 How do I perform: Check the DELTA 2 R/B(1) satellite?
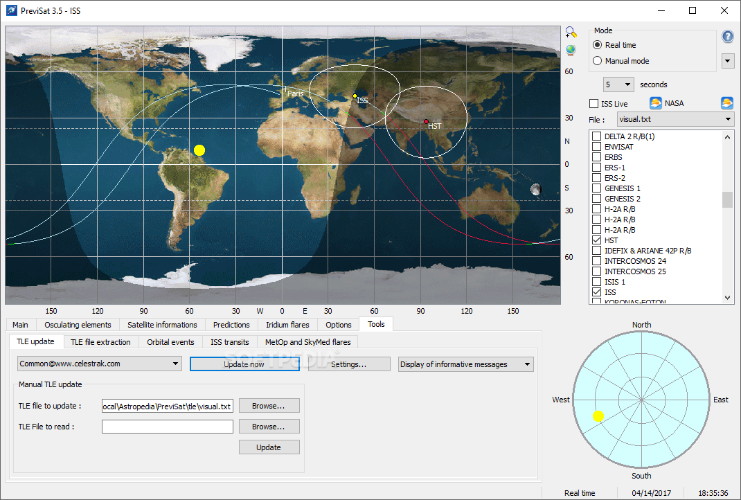[597, 136]
